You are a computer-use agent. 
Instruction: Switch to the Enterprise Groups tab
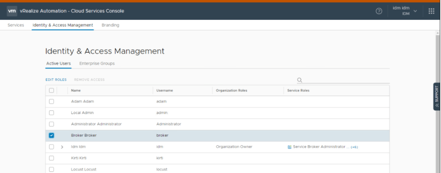pos(97,63)
